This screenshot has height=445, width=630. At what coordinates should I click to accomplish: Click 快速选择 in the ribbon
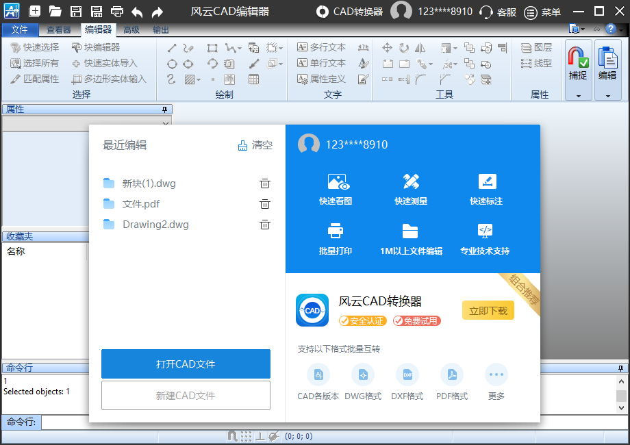pyautogui.click(x=35, y=47)
